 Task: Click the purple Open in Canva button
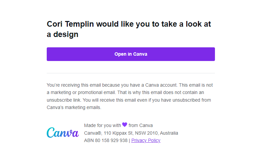131,54
